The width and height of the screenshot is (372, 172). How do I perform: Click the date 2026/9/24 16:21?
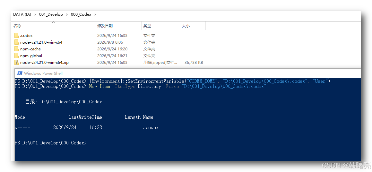(x=112, y=56)
